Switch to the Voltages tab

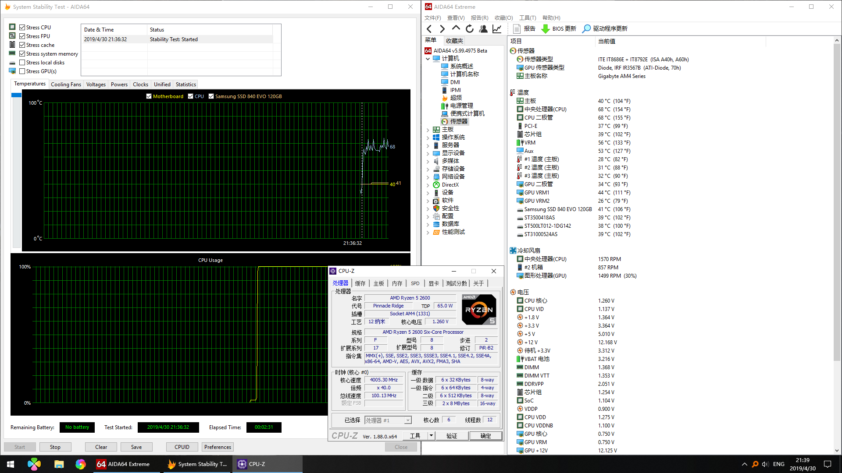pyautogui.click(x=96, y=85)
